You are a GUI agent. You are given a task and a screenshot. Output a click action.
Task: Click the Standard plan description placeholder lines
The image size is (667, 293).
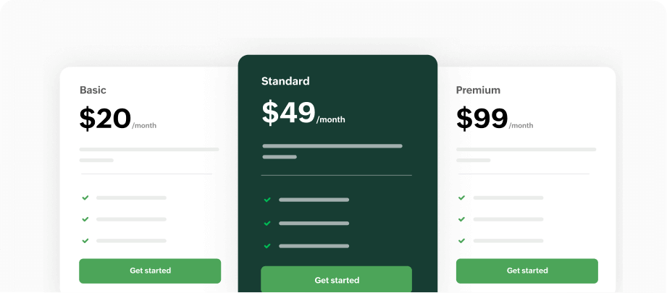(x=332, y=150)
